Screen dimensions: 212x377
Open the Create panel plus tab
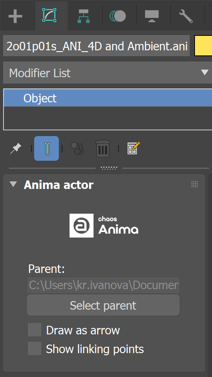click(x=15, y=16)
